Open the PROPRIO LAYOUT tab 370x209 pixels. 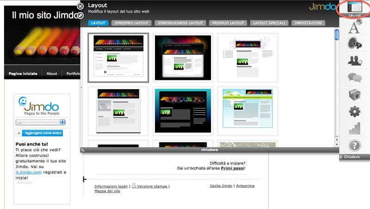tap(228, 23)
